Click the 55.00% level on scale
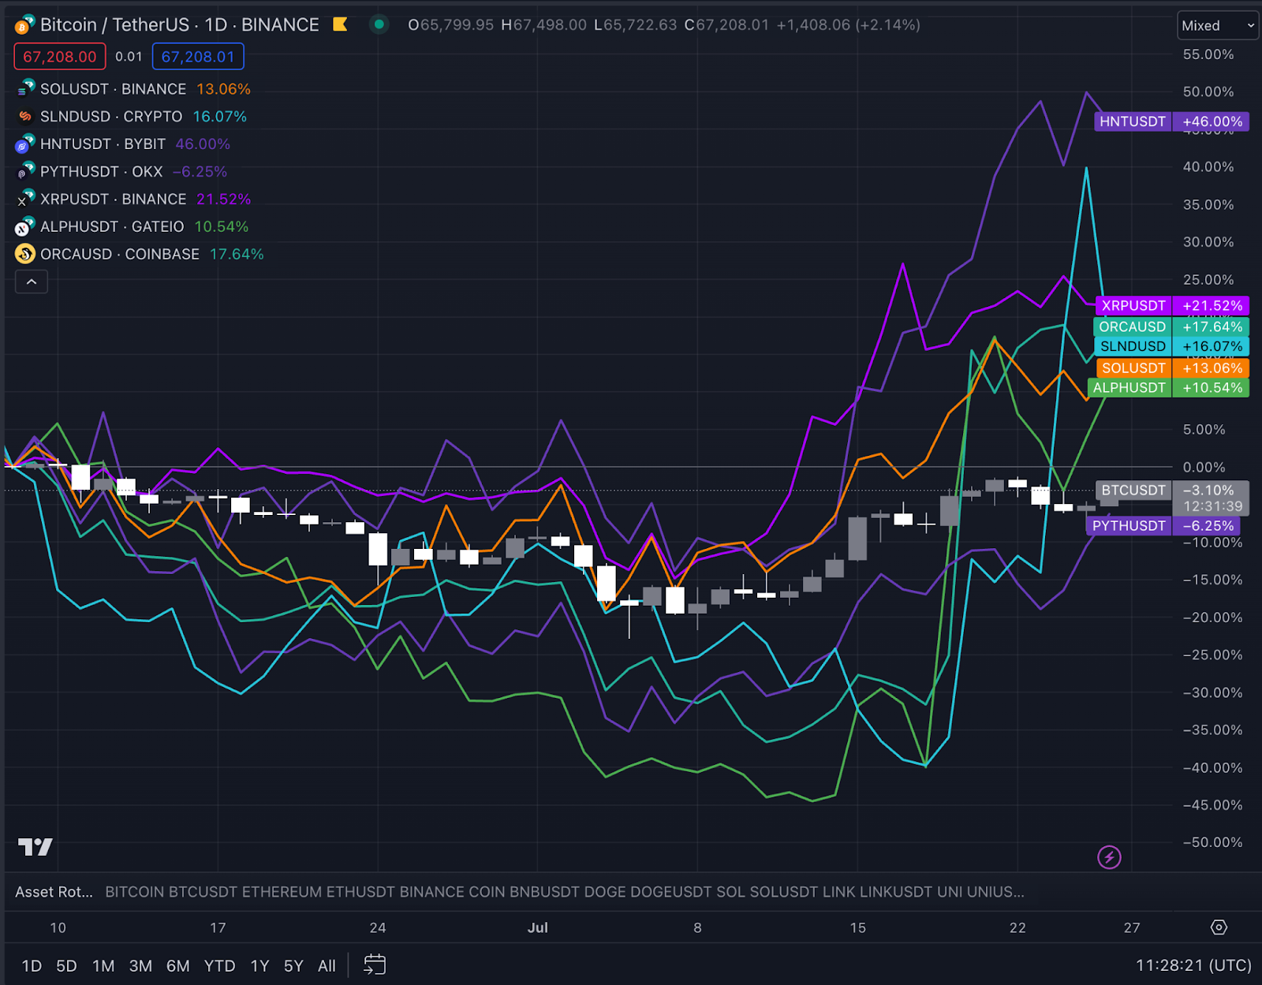The height and width of the screenshot is (985, 1262). 1208,54
